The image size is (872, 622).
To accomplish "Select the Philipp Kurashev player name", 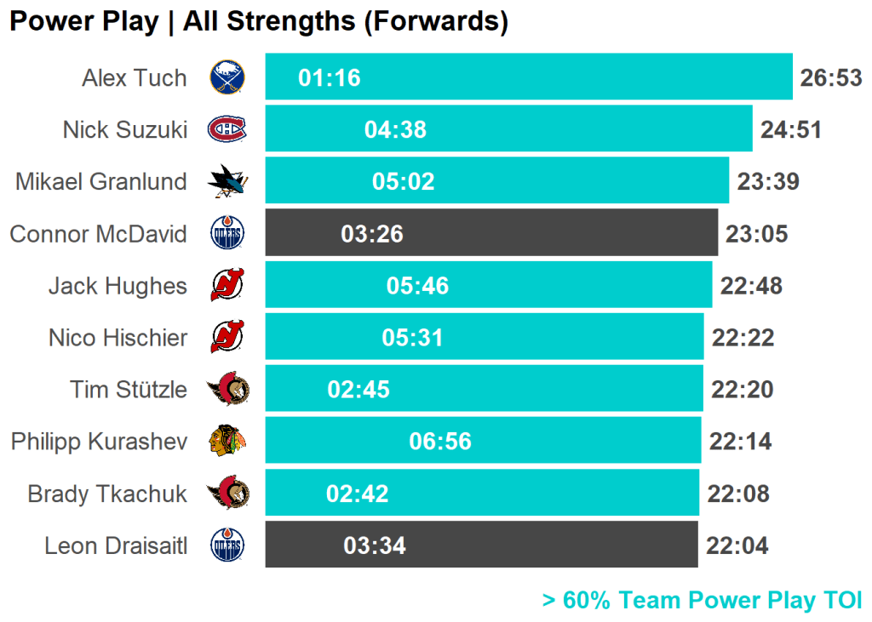I will [99, 442].
